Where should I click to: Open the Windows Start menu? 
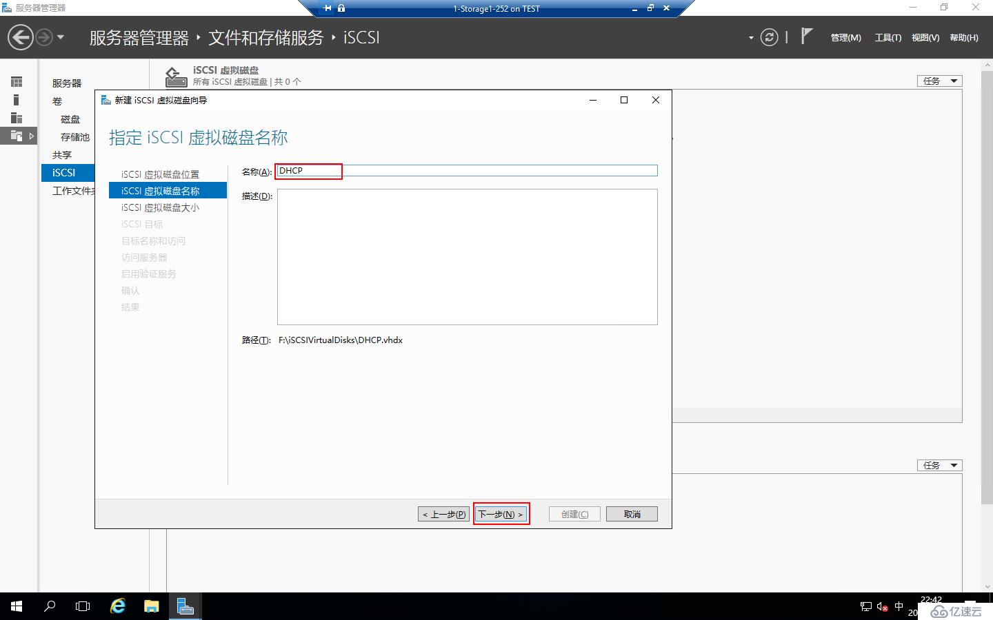click(17, 606)
